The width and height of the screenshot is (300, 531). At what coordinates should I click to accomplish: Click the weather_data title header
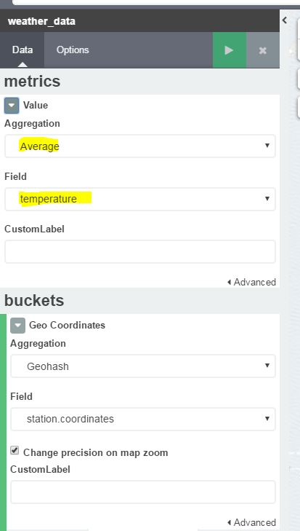[x=41, y=21]
